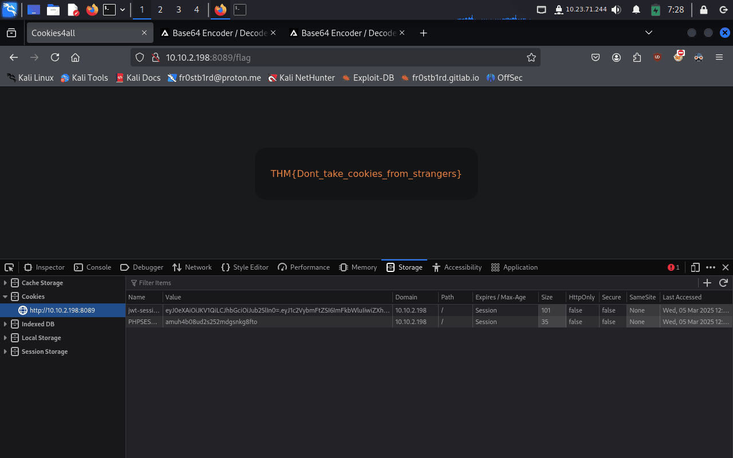Image resolution: width=733 pixels, height=458 pixels.
Task: Open the Kali Docs bookmark
Action: pyautogui.click(x=138, y=78)
